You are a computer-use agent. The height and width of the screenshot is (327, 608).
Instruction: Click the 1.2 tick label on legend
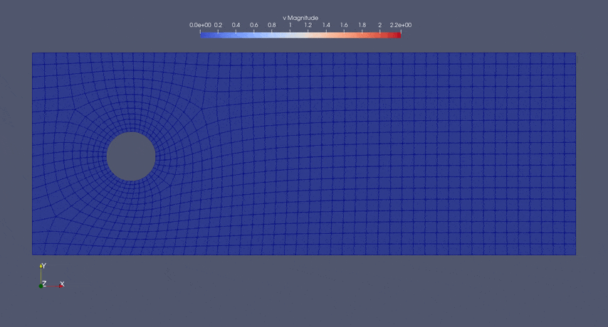(308, 26)
